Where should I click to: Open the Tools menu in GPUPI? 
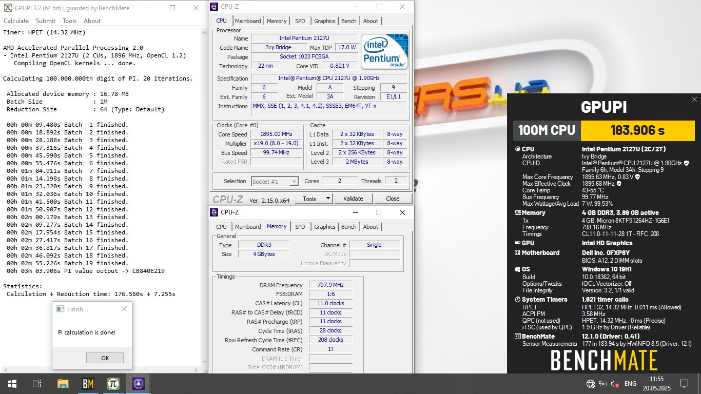69,21
